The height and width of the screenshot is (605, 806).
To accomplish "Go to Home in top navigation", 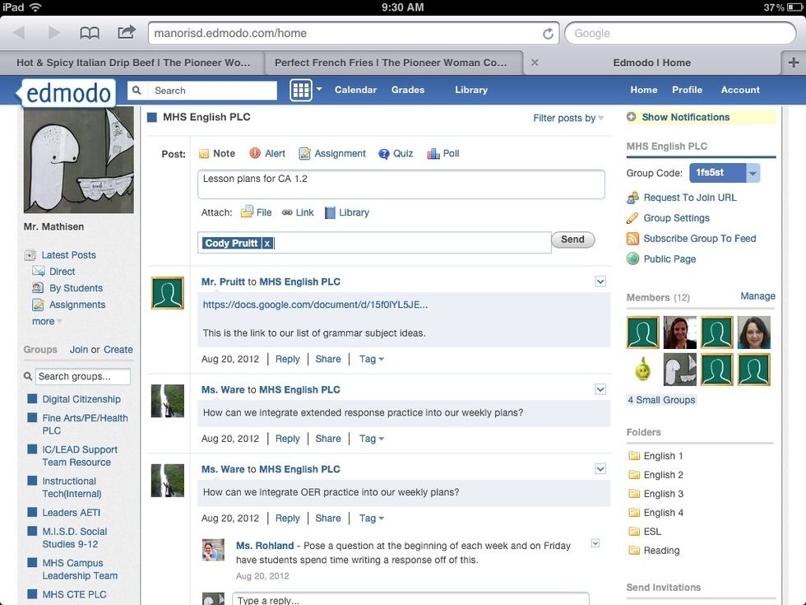I will point(644,90).
